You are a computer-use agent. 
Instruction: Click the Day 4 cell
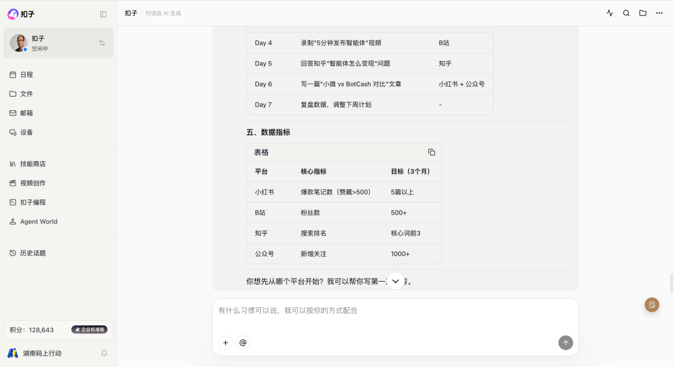click(263, 43)
